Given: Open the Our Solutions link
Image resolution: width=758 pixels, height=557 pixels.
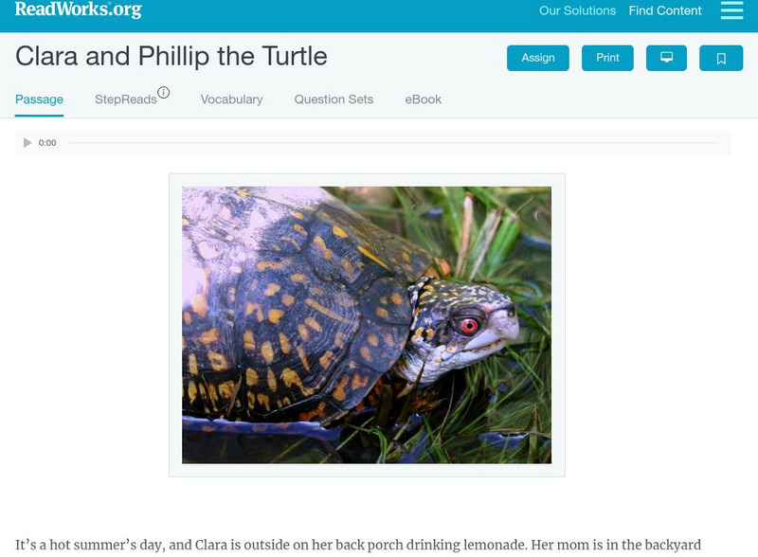Looking at the screenshot, I should tap(577, 11).
